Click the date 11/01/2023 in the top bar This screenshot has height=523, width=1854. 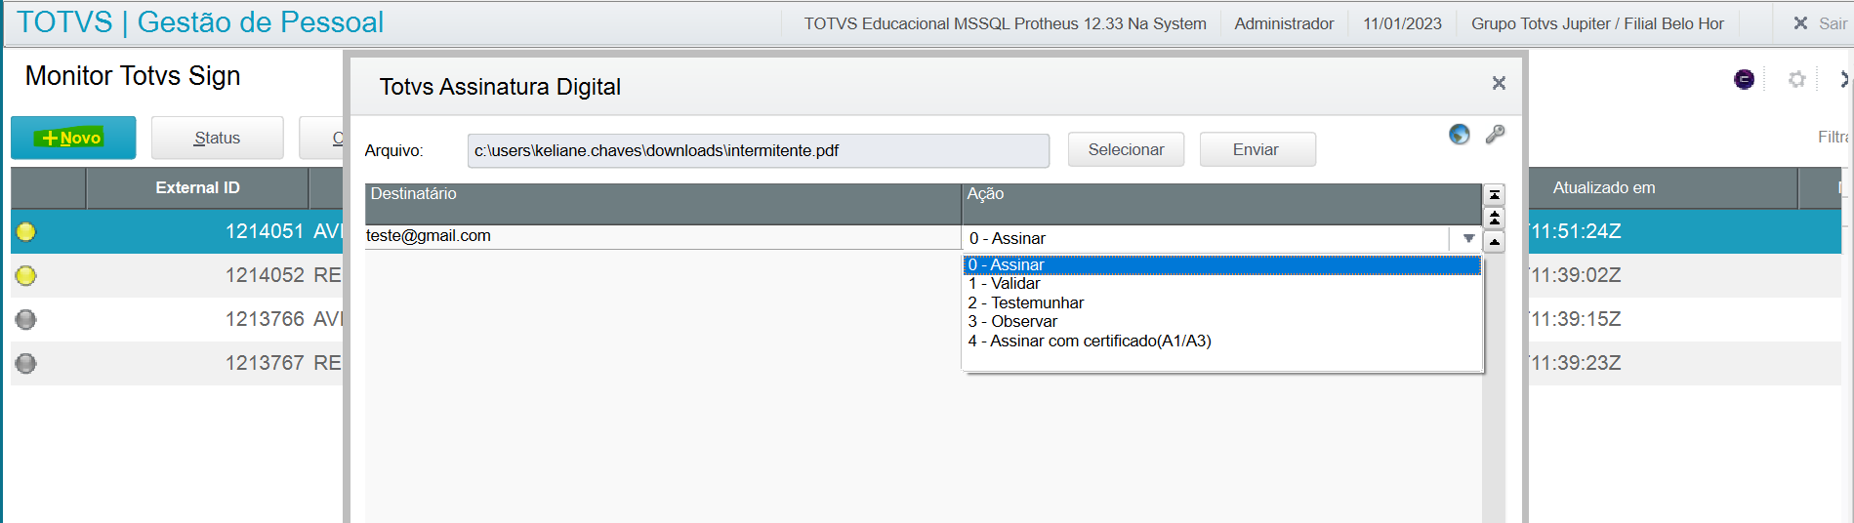click(x=1402, y=23)
